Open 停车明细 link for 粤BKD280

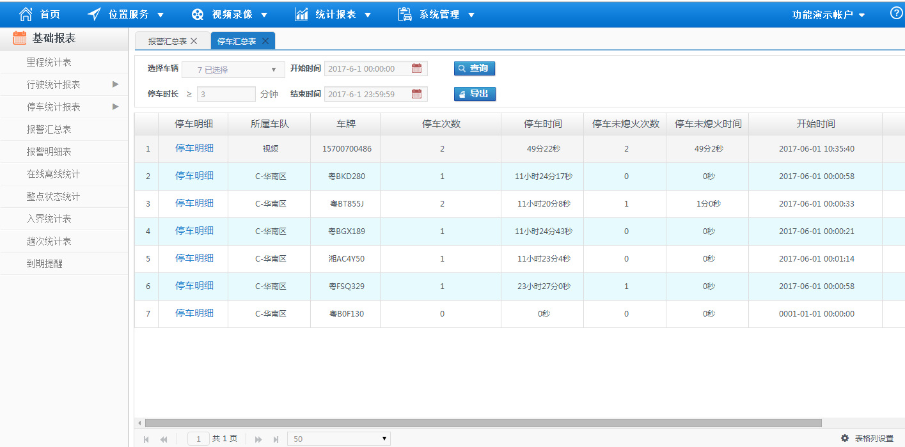194,175
